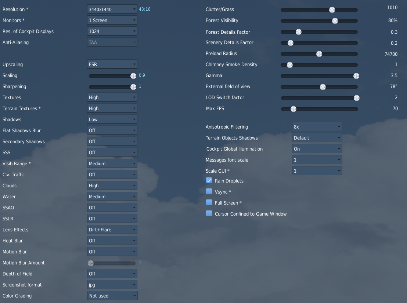Open the Visib Range dropdown
The width and height of the screenshot is (407, 303).
(112, 163)
